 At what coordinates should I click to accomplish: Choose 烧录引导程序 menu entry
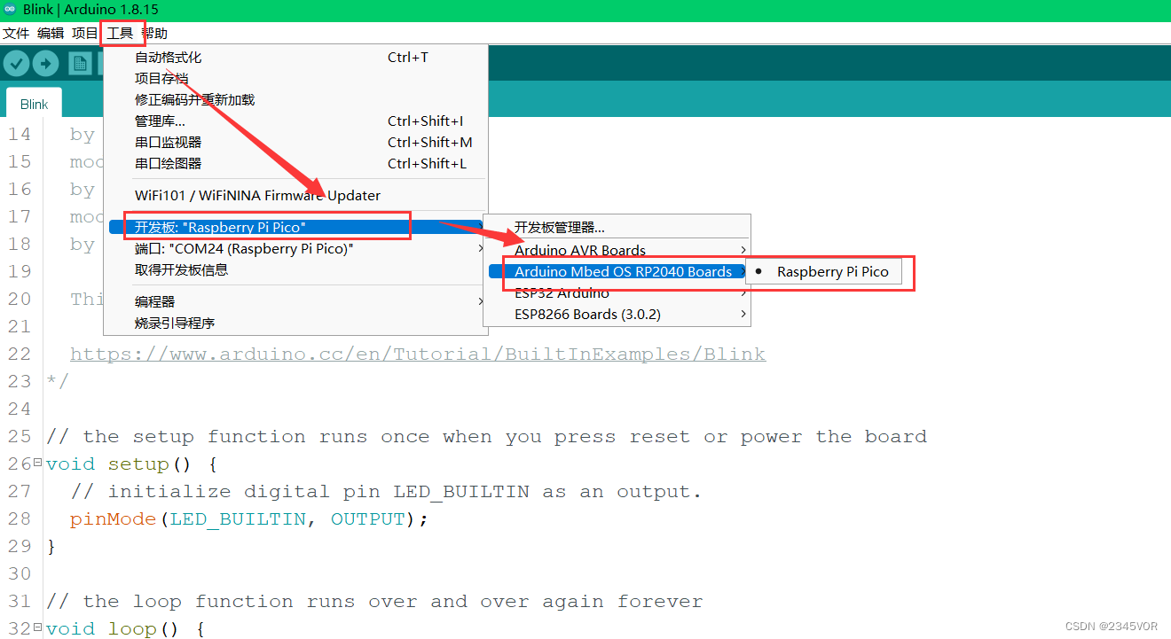pyautogui.click(x=295, y=323)
